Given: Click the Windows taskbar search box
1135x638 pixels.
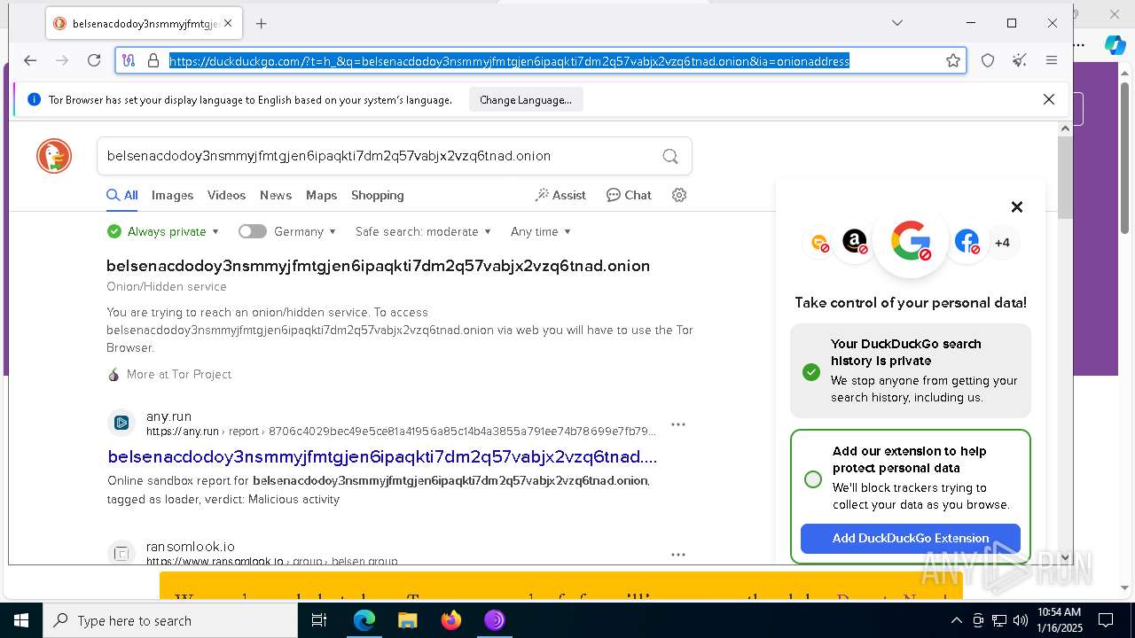Looking at the screenshot, I should point(170,620).
